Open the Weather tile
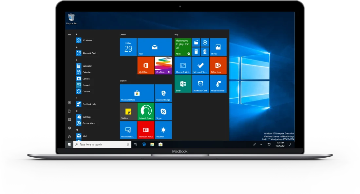The image size is (360, 194). click(163, 130)
